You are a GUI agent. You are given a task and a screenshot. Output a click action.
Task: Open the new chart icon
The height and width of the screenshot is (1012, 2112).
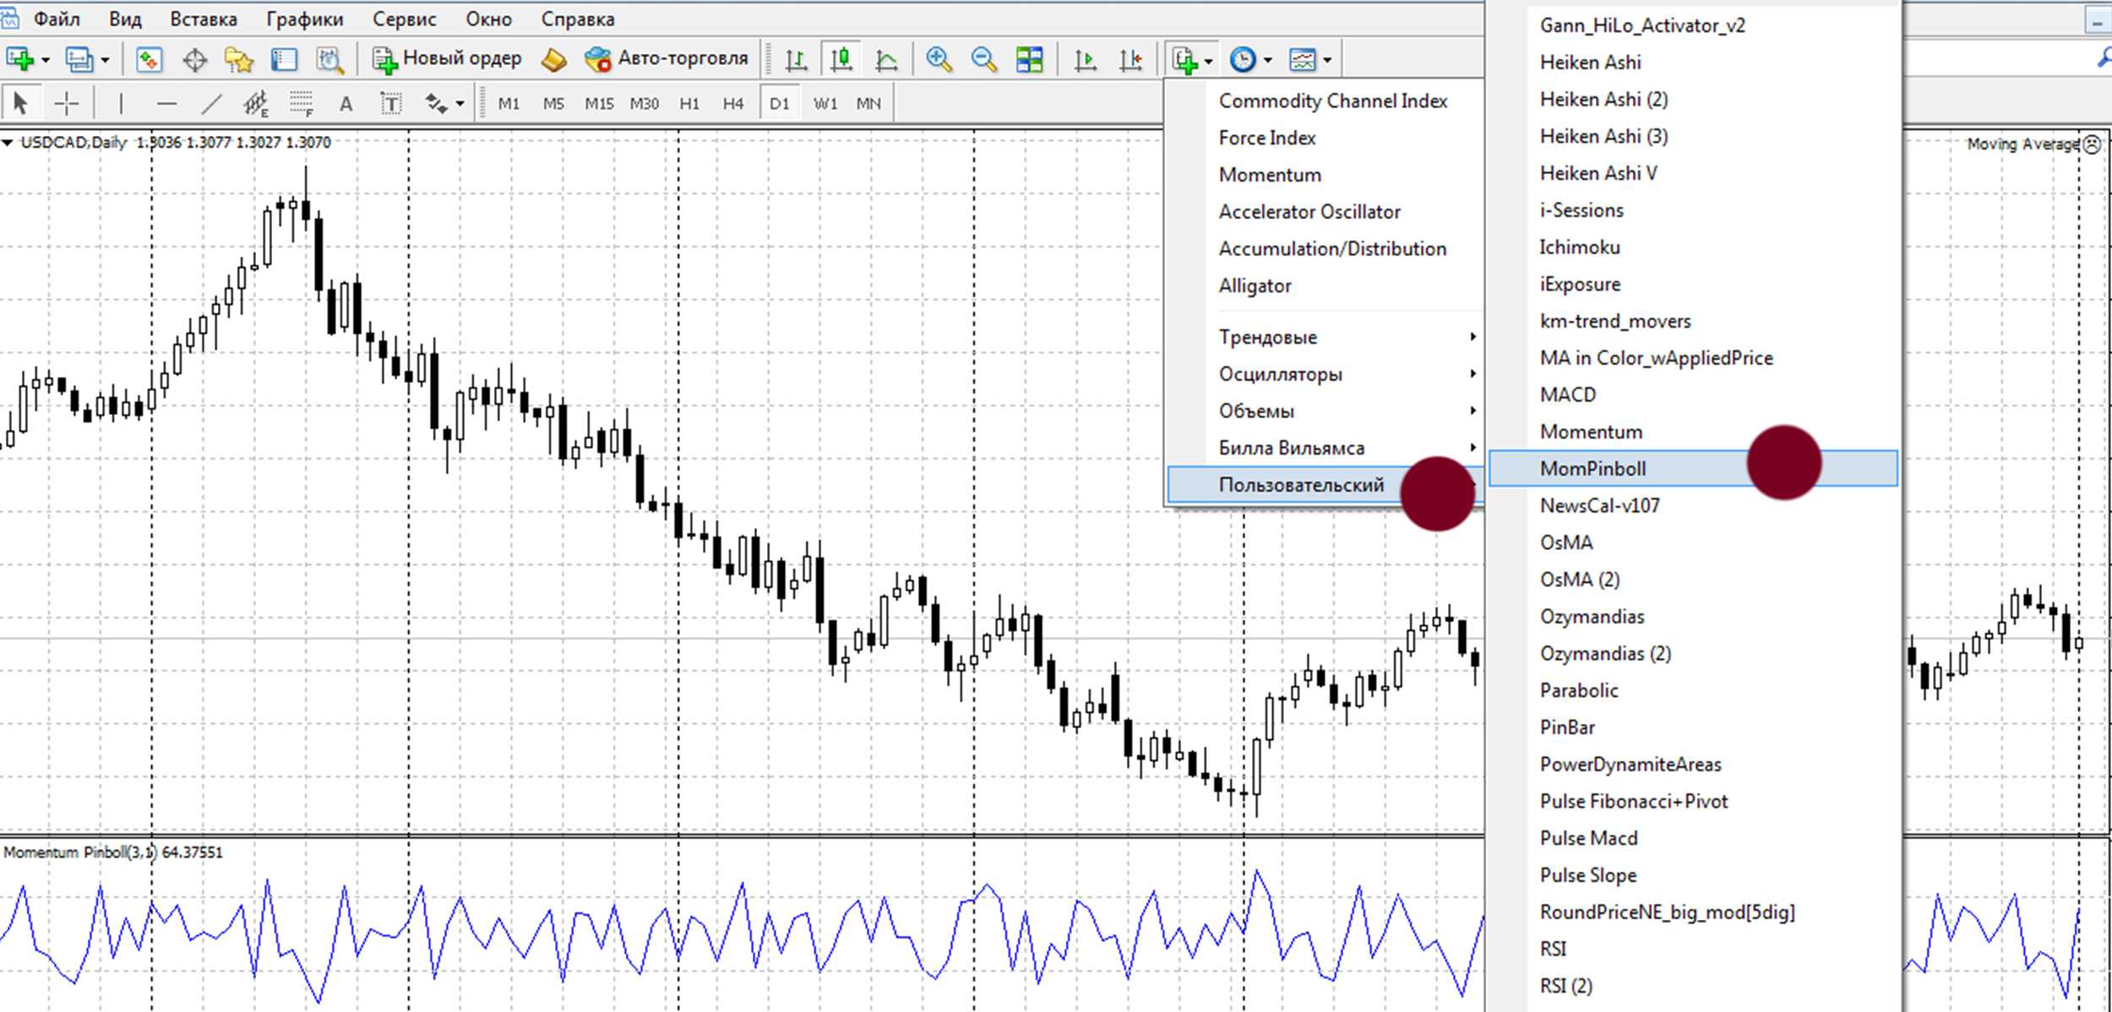(x=20, y=59)
